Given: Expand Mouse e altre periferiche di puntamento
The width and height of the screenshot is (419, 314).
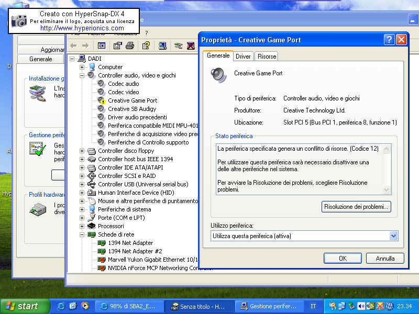Looking at the screenshot, I should [82, 201].
